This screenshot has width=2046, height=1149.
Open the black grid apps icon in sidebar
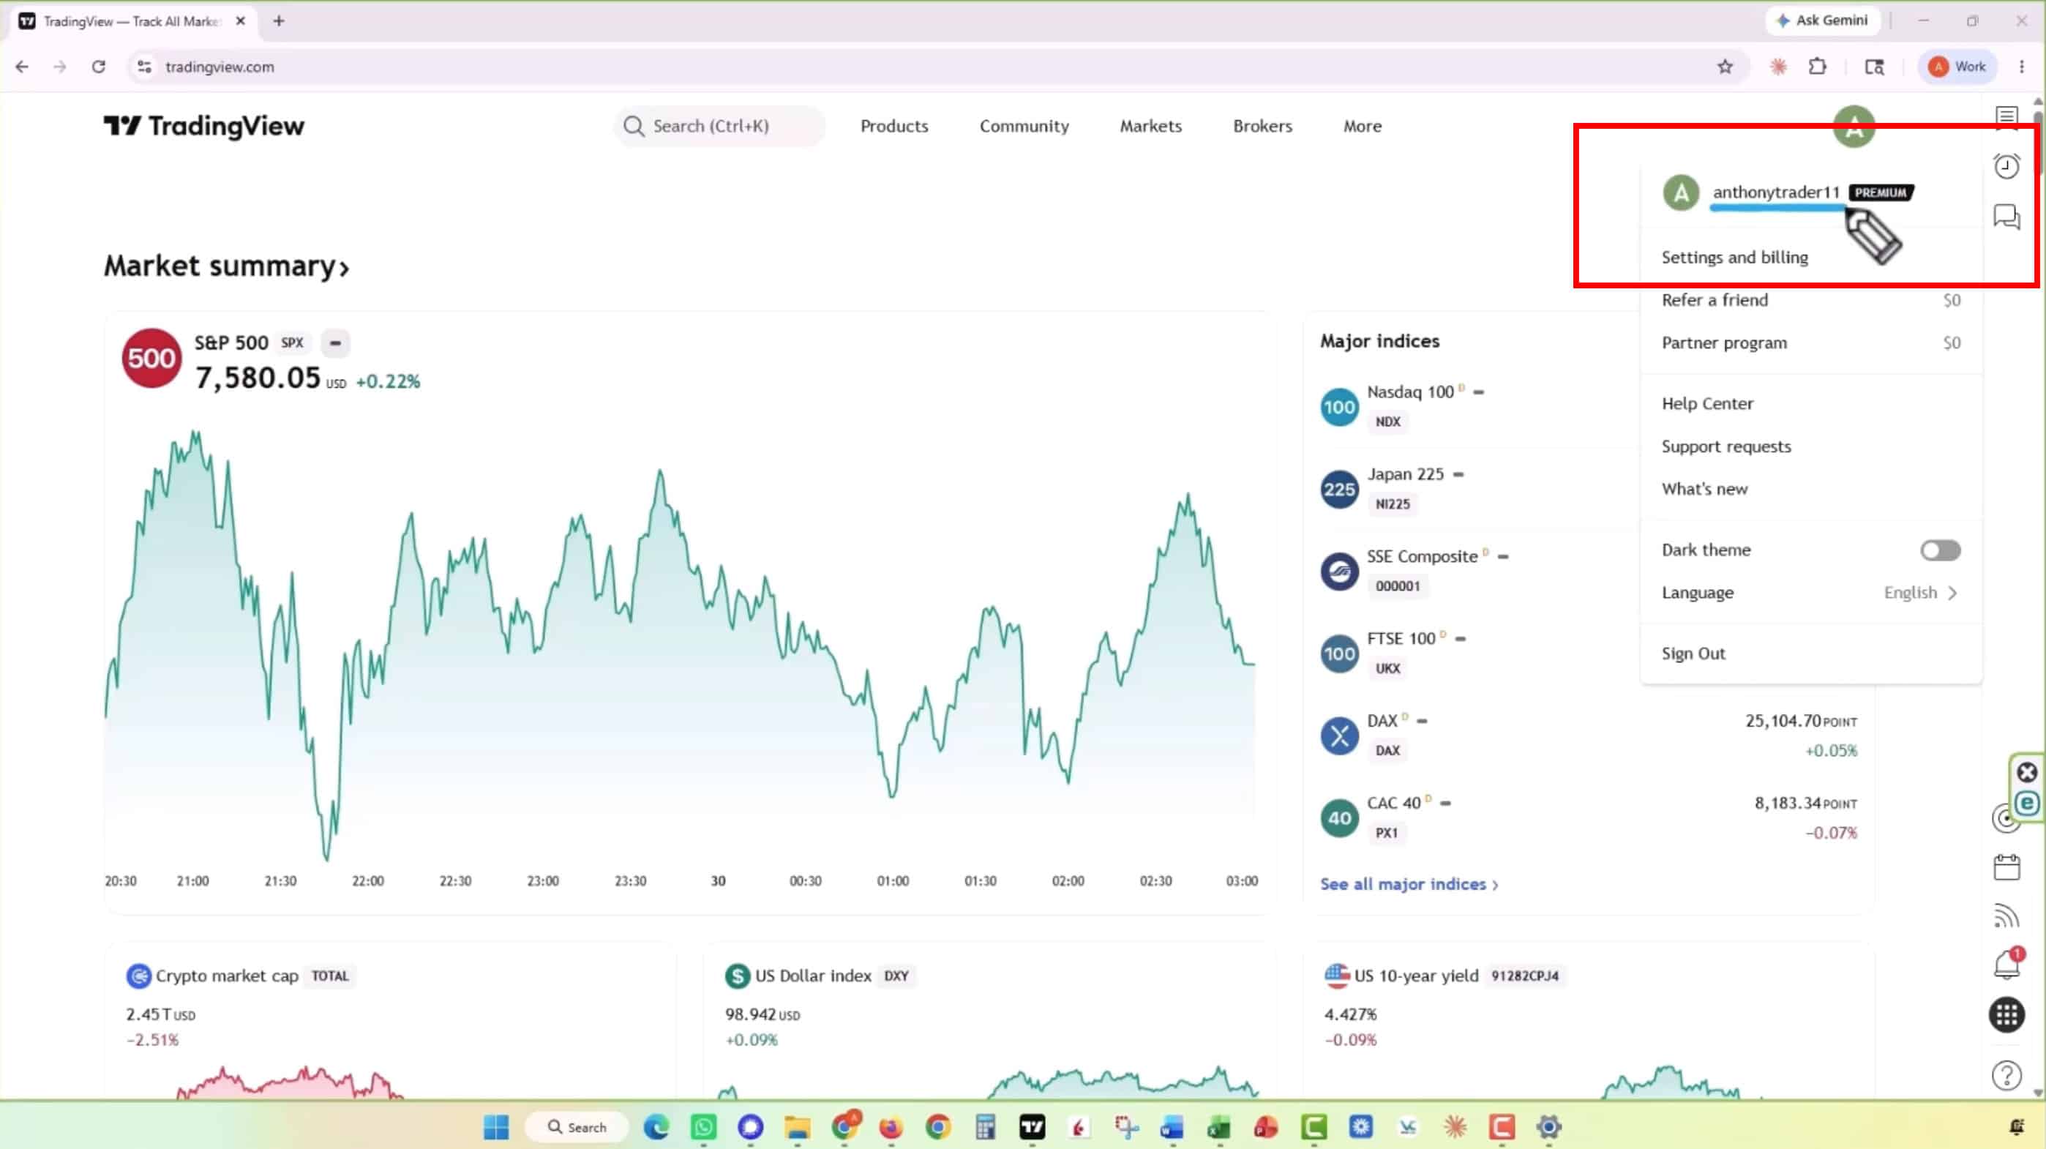[x=2006, y=1015]
